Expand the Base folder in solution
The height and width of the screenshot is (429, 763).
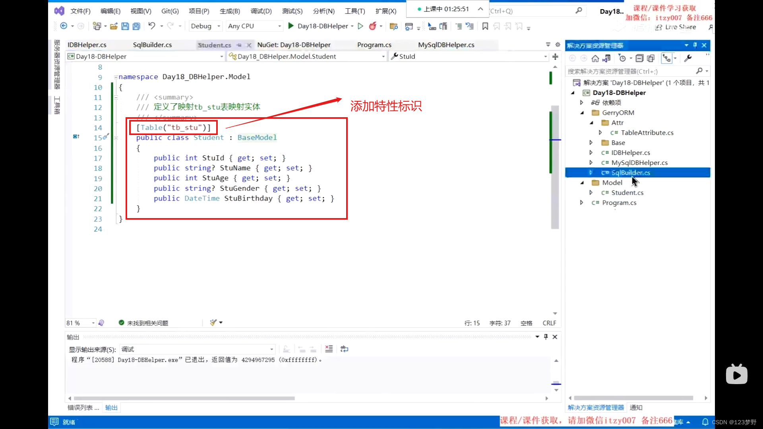[x=591, y=142]
